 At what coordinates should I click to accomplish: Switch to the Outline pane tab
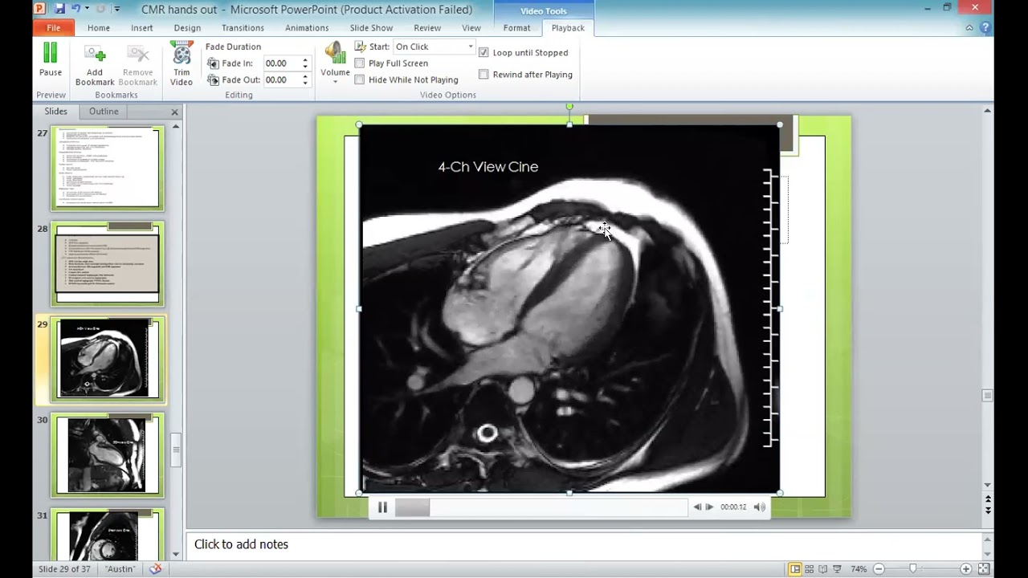(x=104, y=112)
